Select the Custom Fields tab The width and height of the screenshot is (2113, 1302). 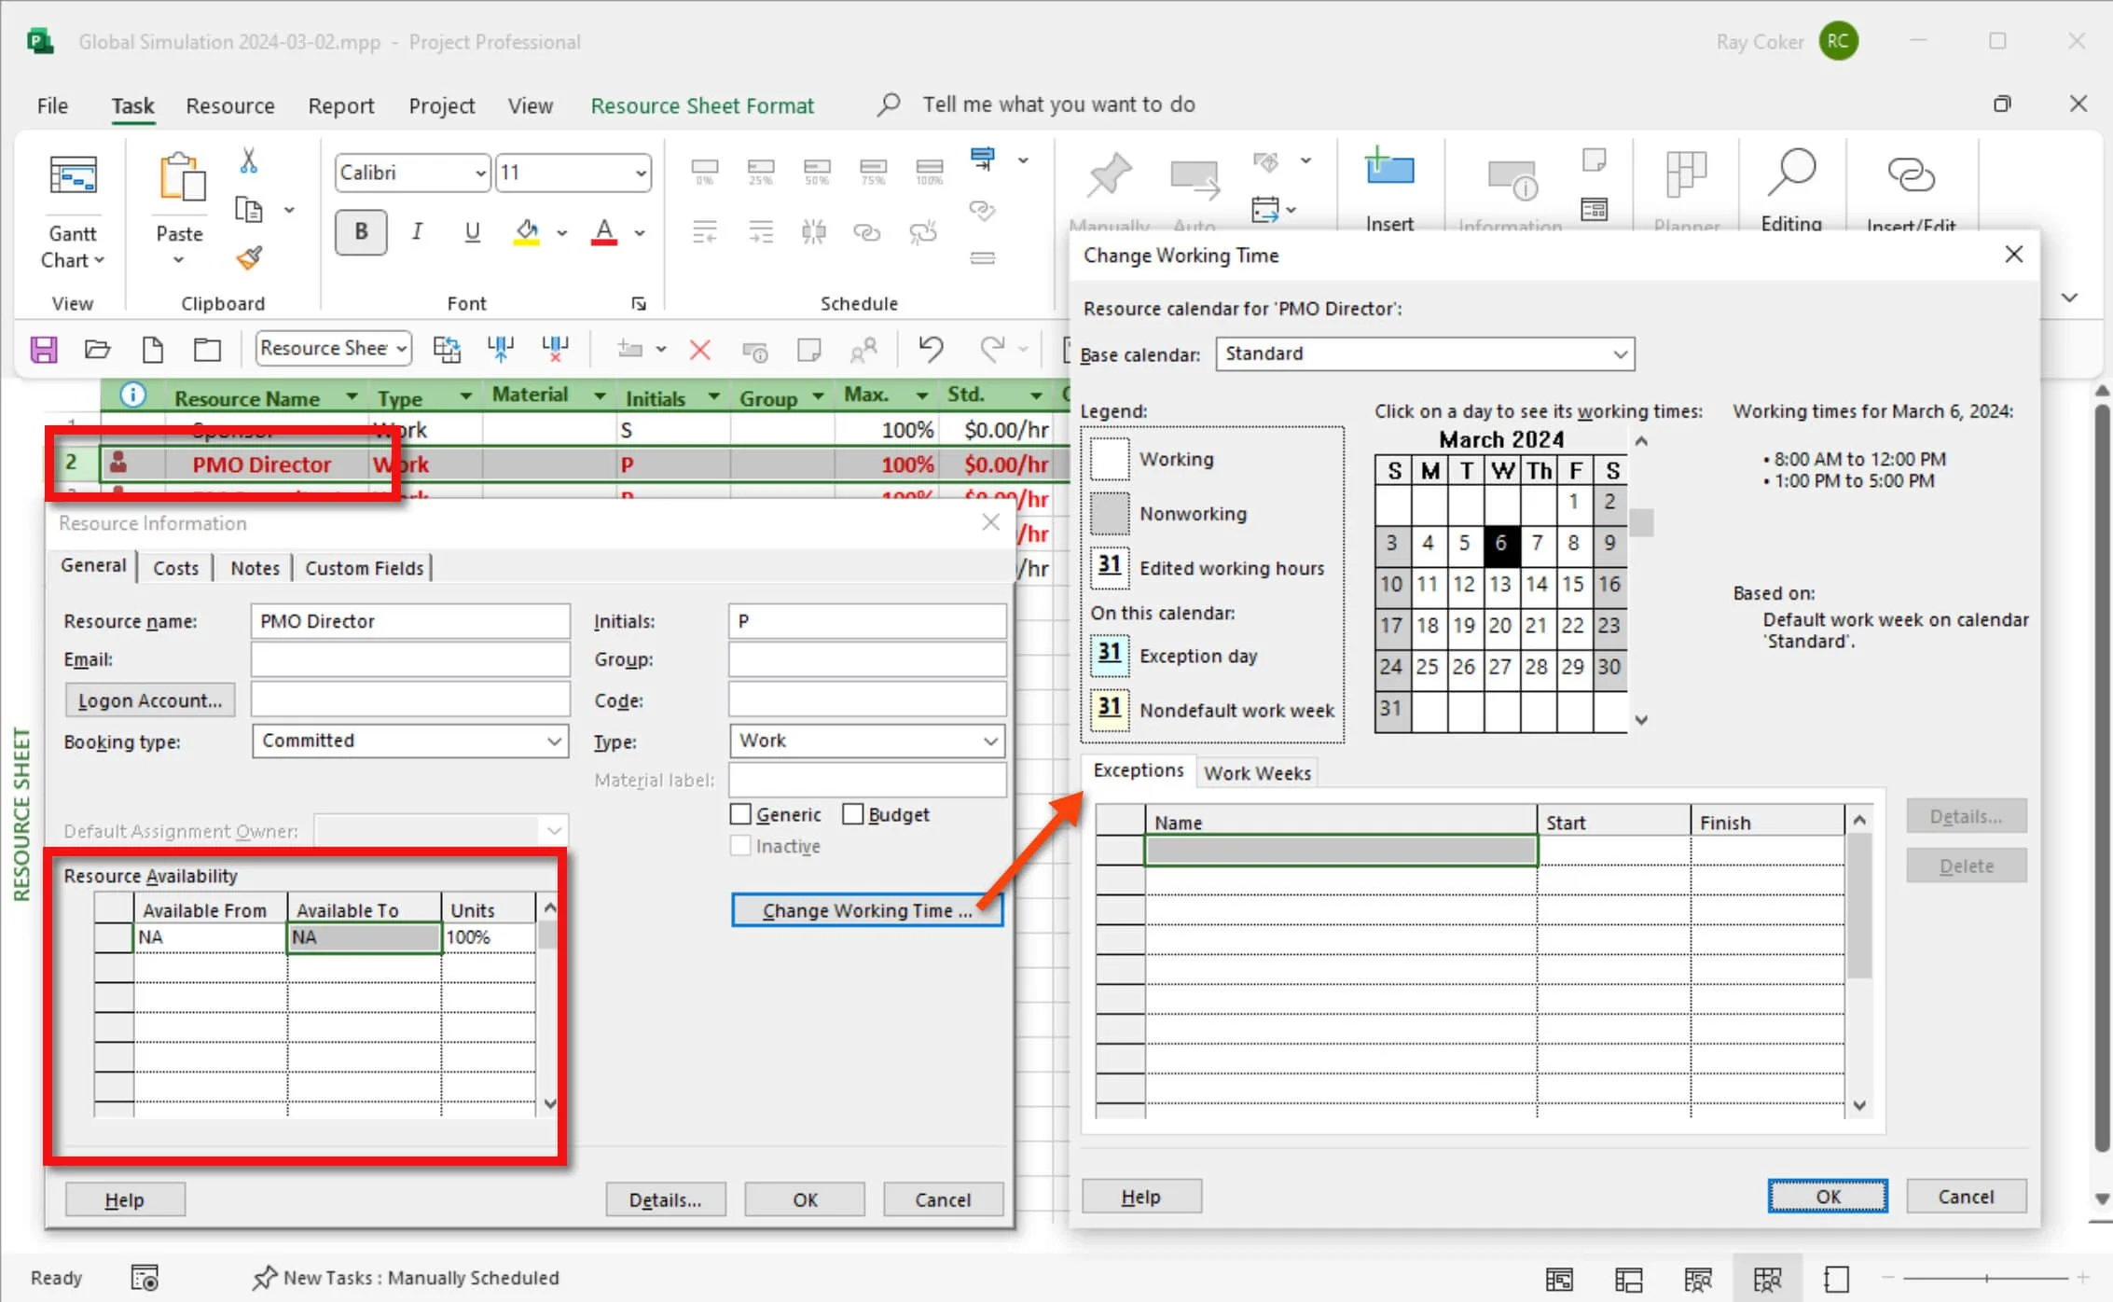coord(364,568)
